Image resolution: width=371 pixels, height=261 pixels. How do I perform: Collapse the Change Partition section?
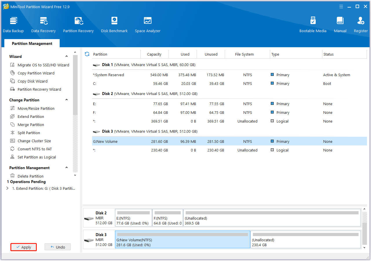coord(67,100)
